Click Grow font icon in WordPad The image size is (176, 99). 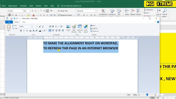pyautogui.click(x=40, y=27)
